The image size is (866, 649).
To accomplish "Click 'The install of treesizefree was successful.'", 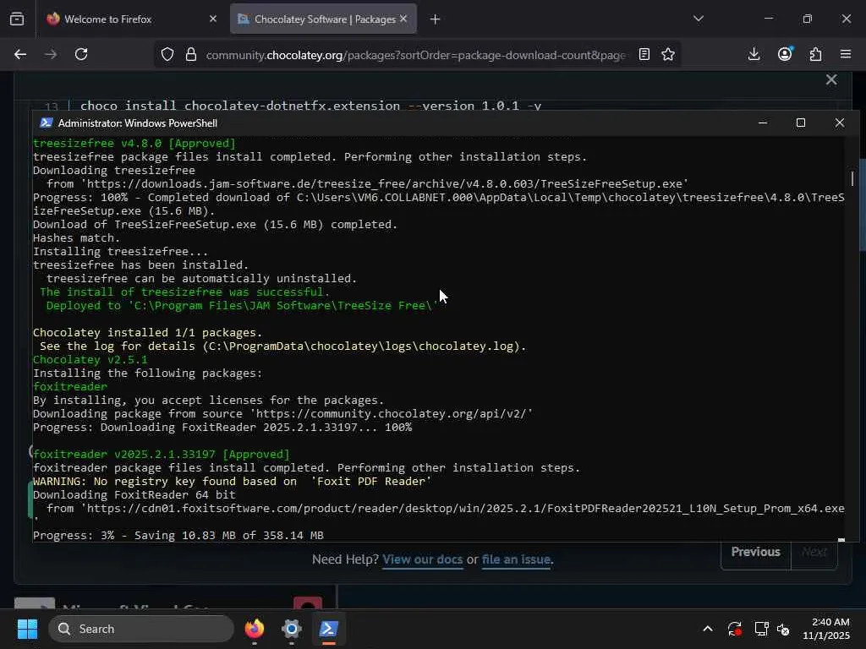I will 184,292.
